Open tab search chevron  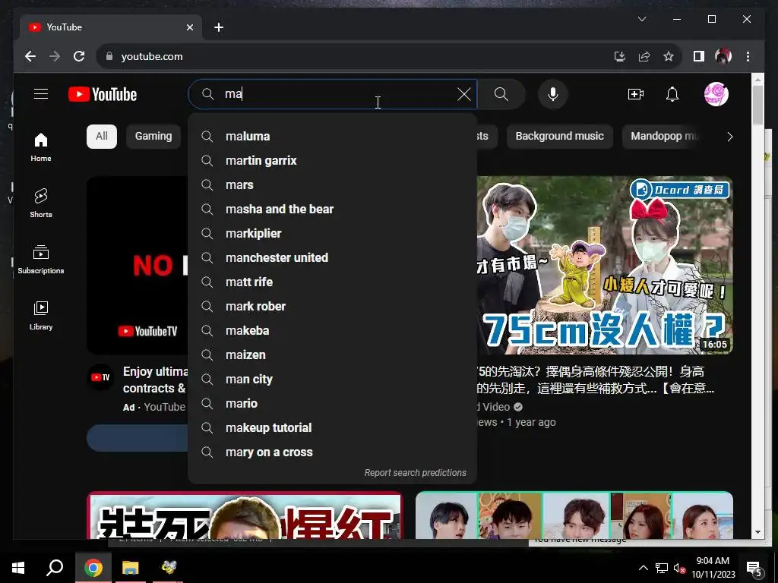[641, 19]
